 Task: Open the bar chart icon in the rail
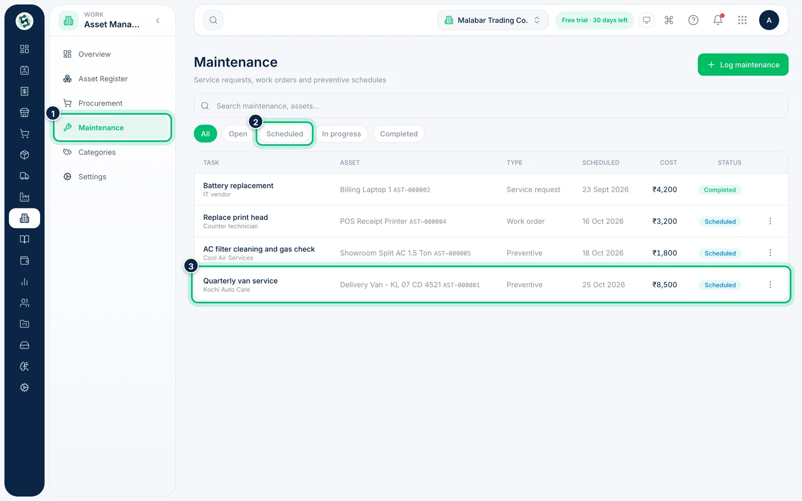[x=24, y=282]
